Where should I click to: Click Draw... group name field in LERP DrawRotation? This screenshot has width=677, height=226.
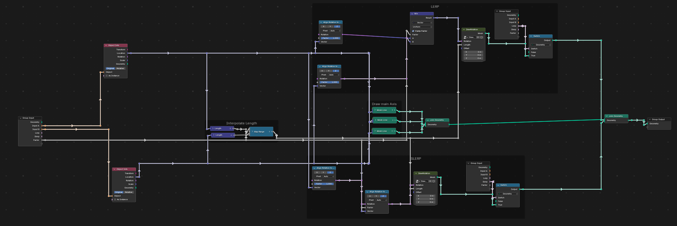pos(472,37)
